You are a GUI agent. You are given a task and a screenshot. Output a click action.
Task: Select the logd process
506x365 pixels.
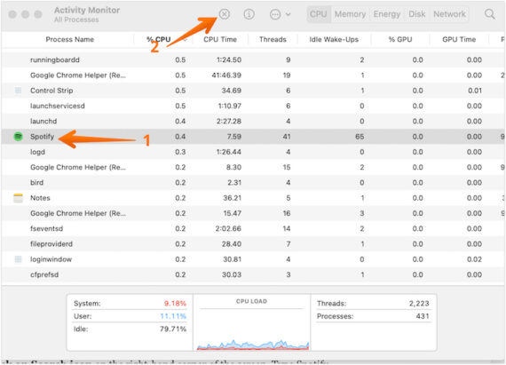click(x=37, y=152)
